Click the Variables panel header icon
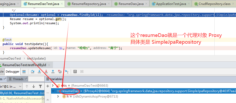This screenshot has width=236, height=103. 48,79
